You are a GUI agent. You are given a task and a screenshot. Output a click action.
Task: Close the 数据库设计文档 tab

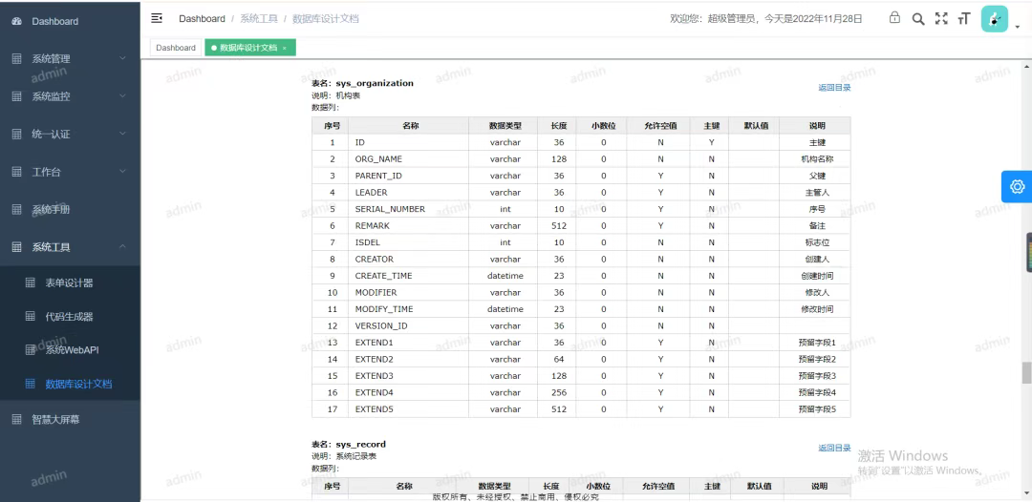click(x=285, y=48)
